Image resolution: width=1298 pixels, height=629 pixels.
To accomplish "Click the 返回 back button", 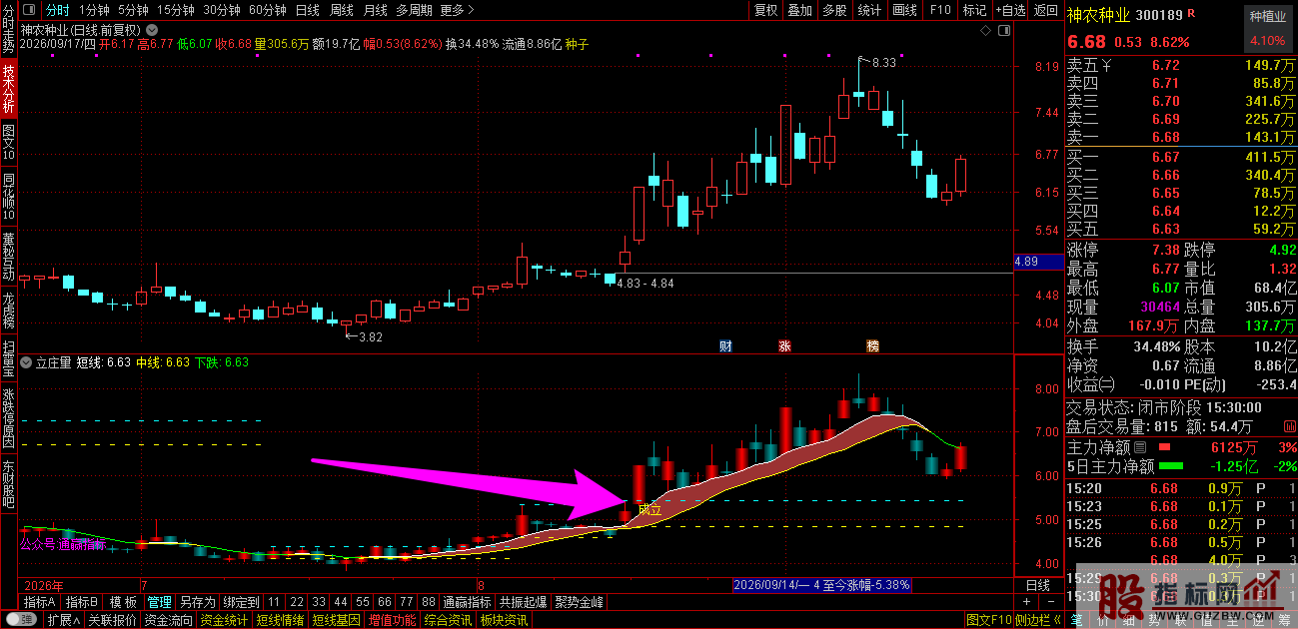I will 1045,10.
